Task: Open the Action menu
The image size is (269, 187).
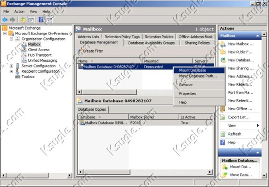Action: 19,11
